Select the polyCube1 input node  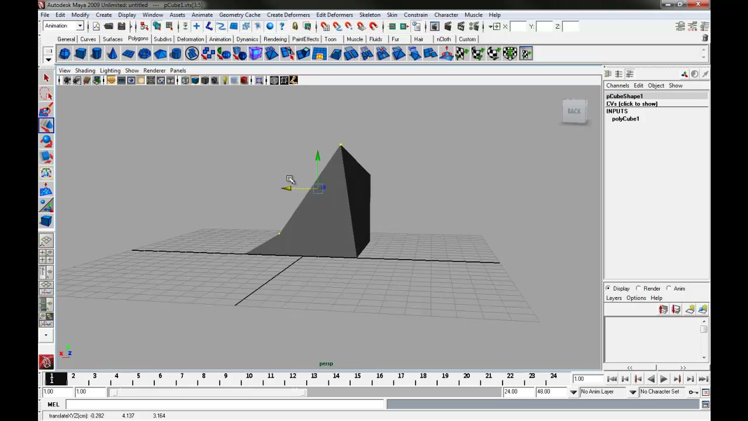[x=625, y=119]
